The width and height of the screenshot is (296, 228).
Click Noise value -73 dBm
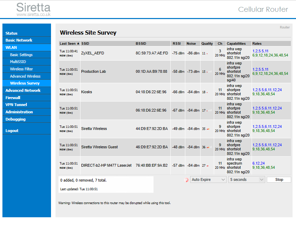coord(193,72)
